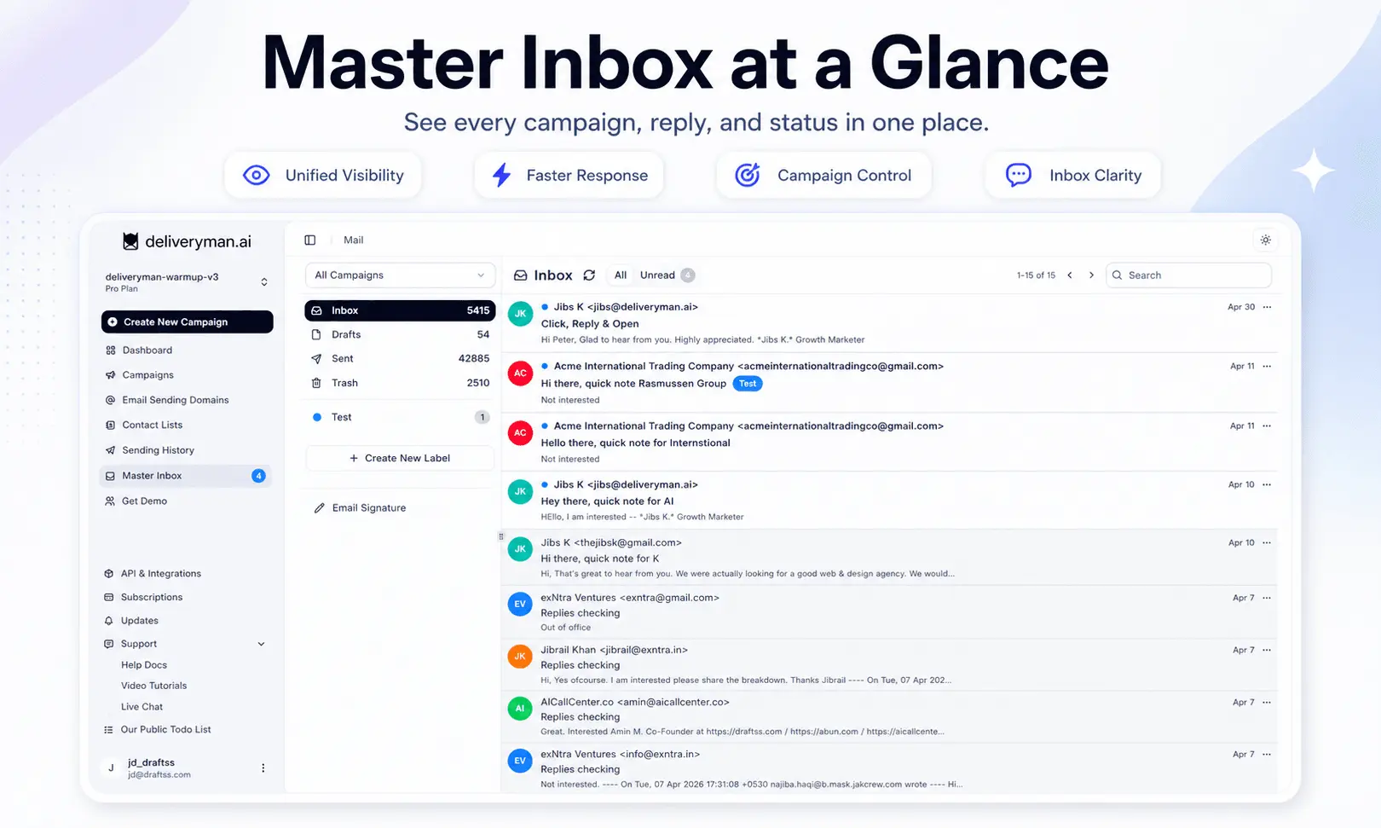The height and width of the screenshot is (828, 1381).
Task: Click the API & Integrations icon
Action: 108,574
